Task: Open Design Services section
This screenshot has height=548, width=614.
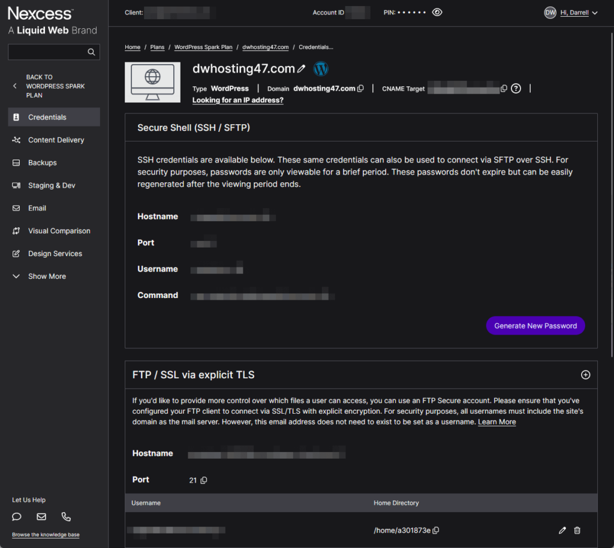Action: click(x=54, y=253)
